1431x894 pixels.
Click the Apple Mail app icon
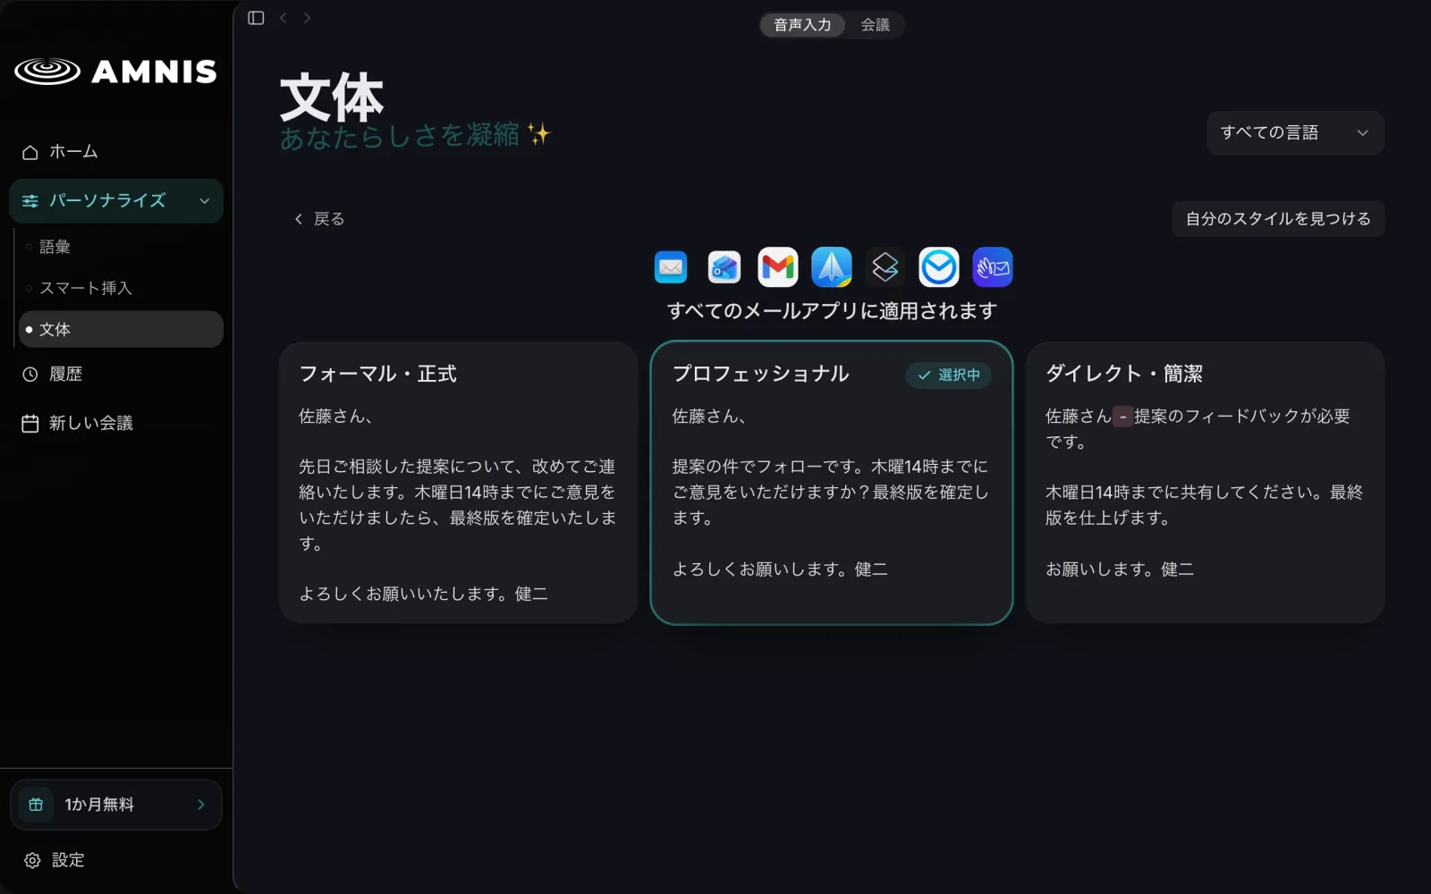tap(671, 266)
